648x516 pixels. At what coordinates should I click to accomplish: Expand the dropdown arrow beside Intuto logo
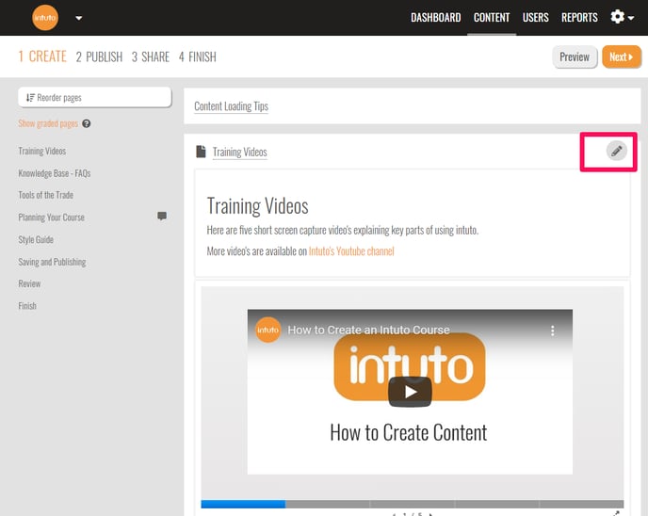[x=78, y=18]
